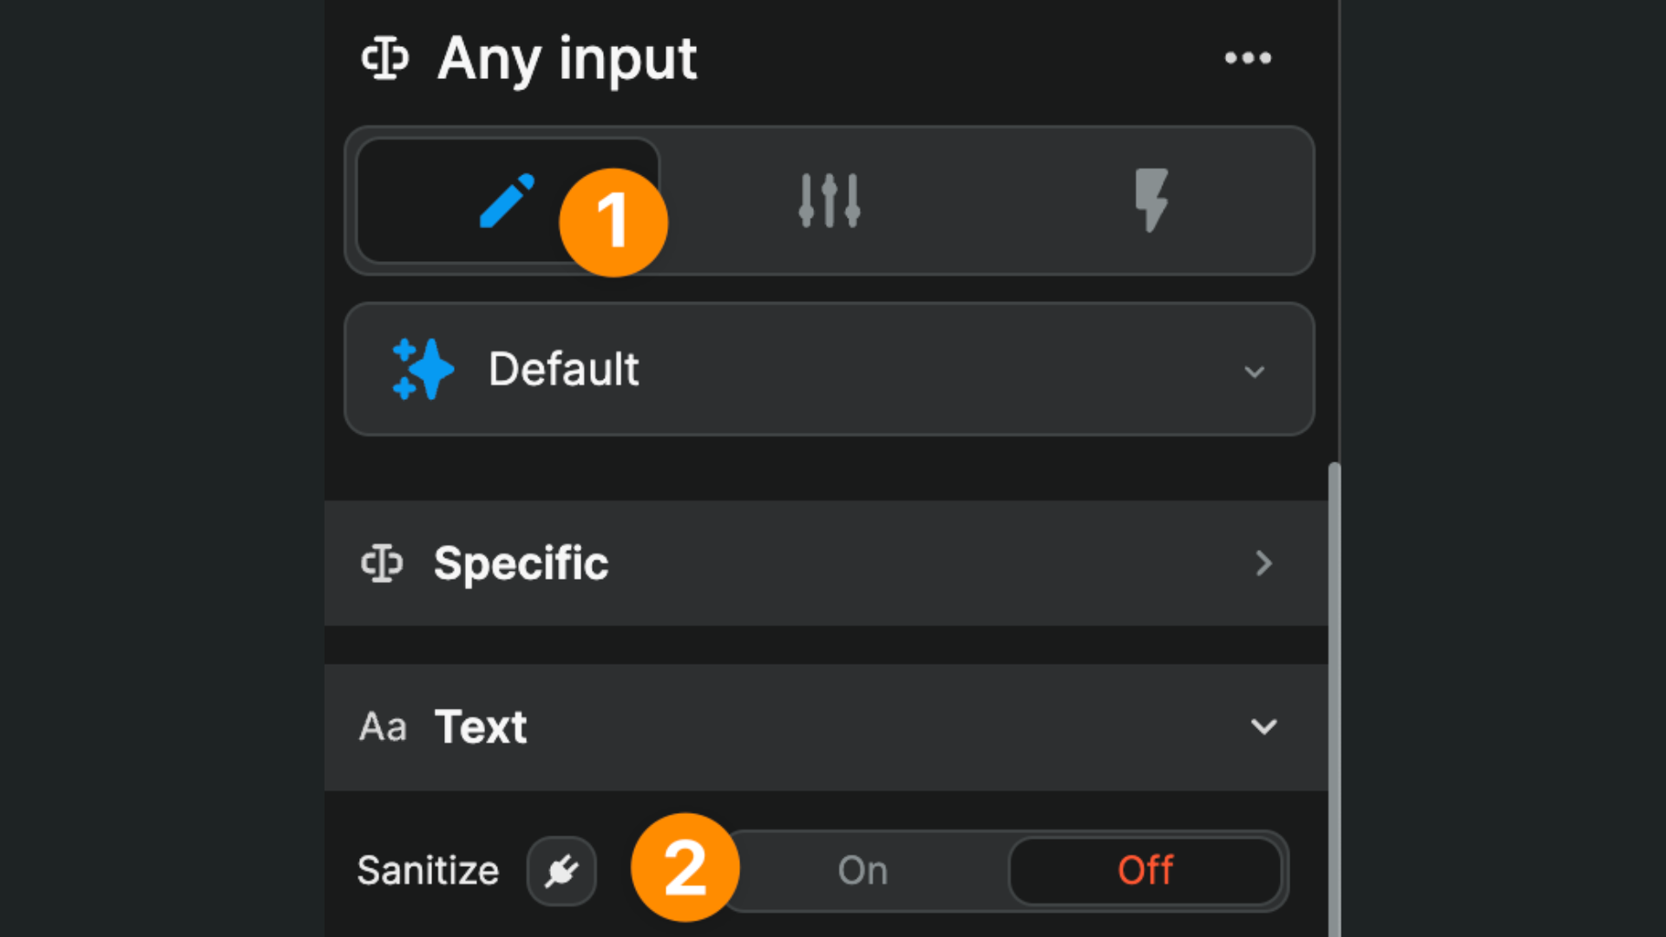This screenshot has width=1666, height=937.
Task: Select the Edit (pencil) tab
Action: (x=507, y=201)
